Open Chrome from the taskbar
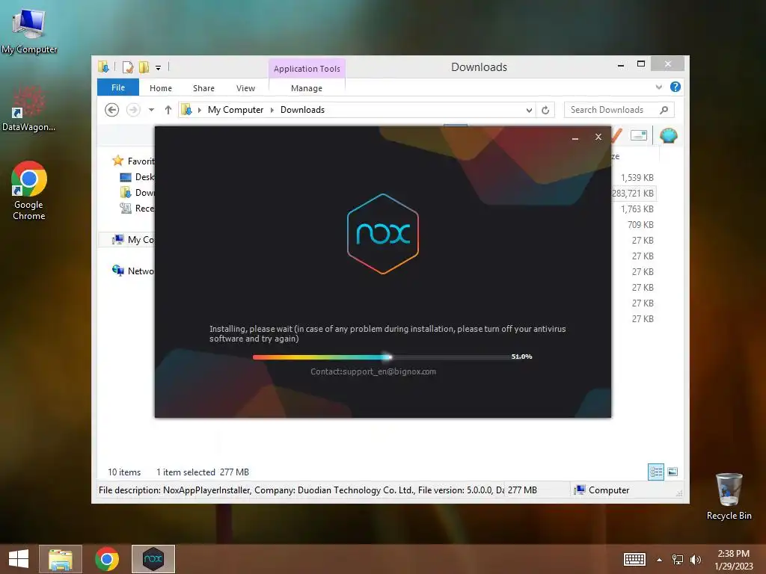The height and width of the screenshot is (574, 766). click(x=107, y=559)
